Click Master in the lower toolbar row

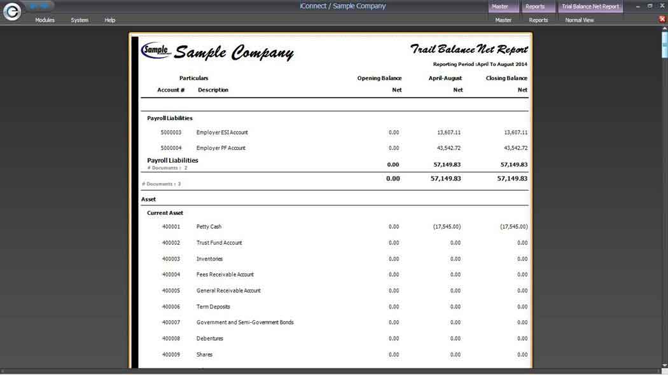click(503, 20)
